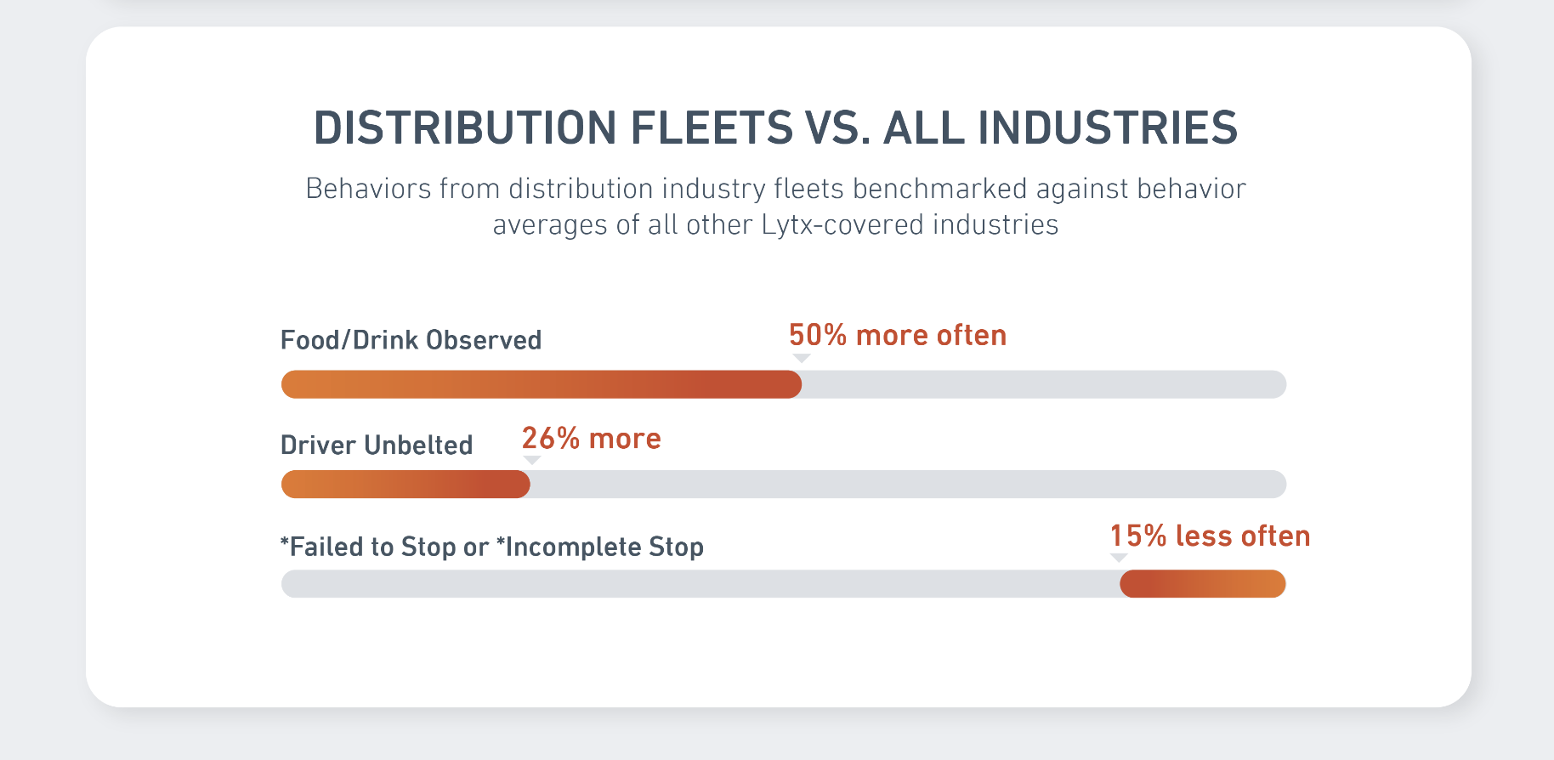Click the orange fill of Driver Unbelted bar
The image size is (1554, 760).
[406, 485]
